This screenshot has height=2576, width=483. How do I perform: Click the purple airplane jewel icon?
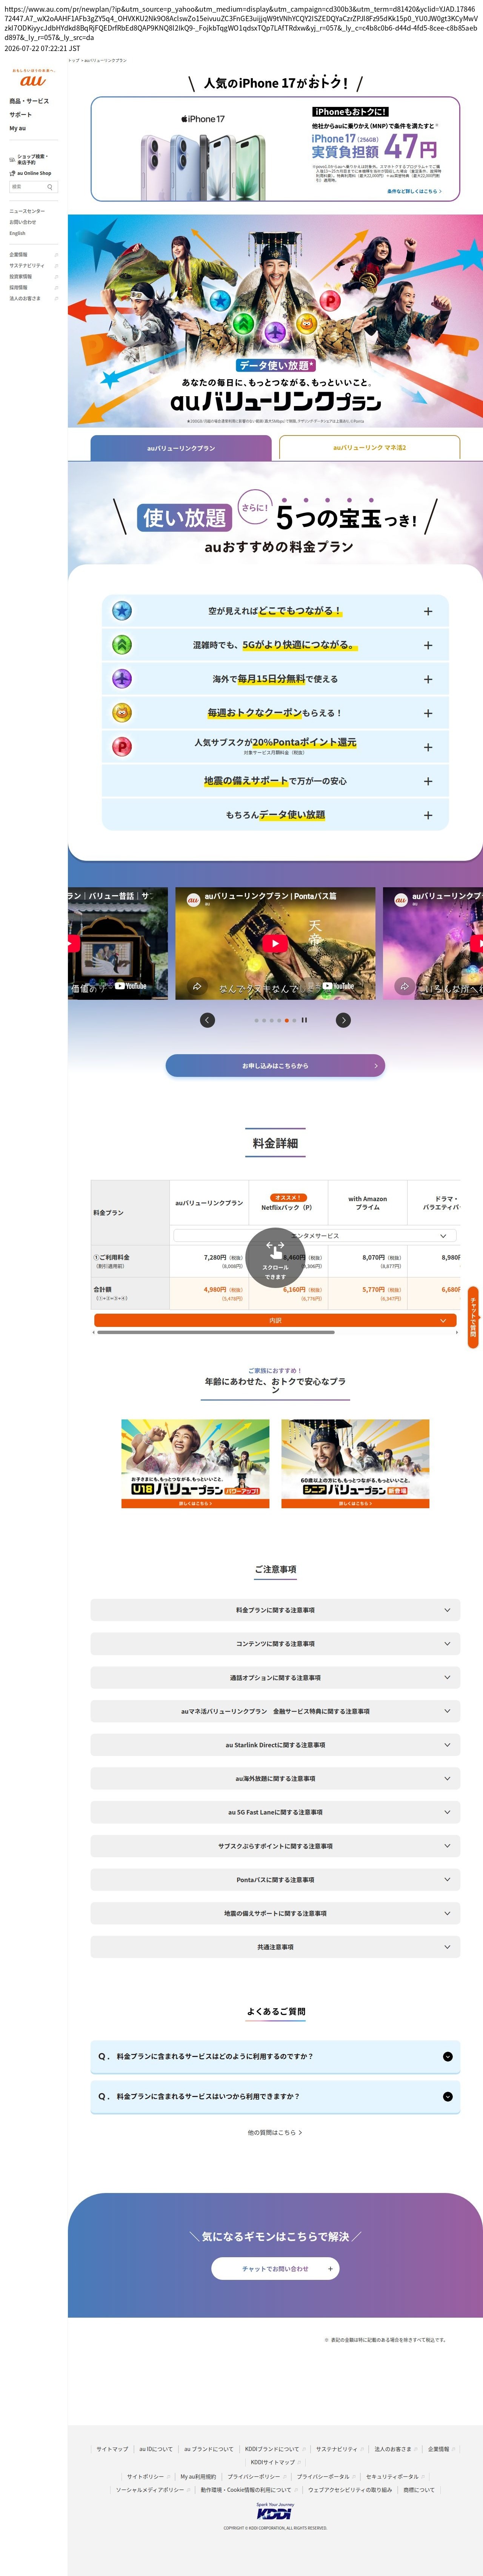[122, 679]
